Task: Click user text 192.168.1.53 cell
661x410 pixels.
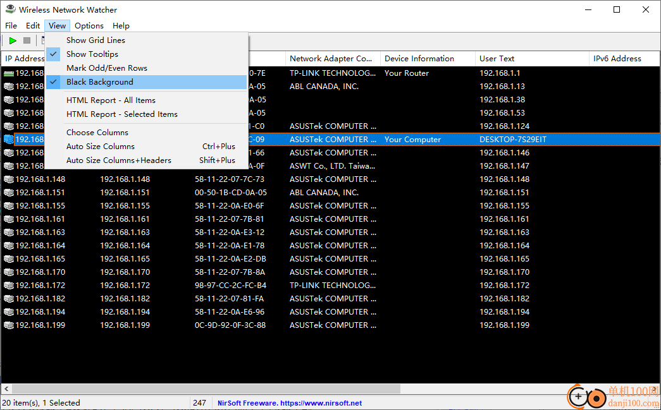Action: 502,113
